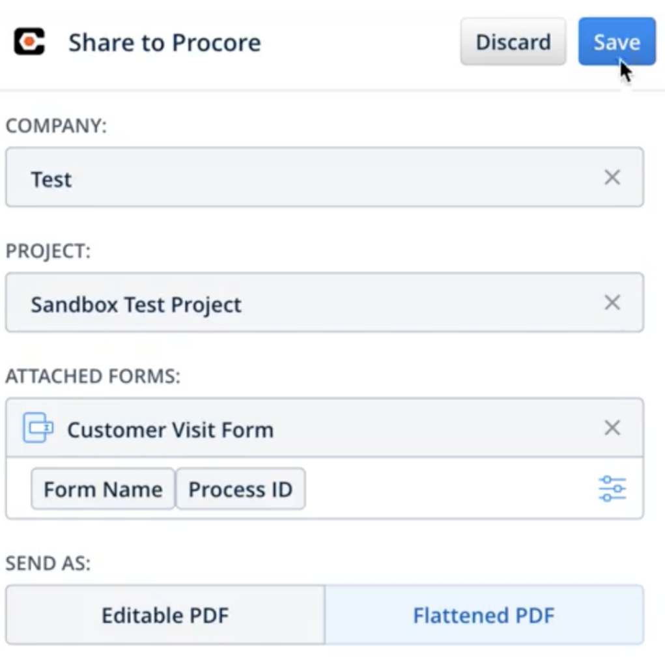Viewport: 665px width, 667px height.
Task: Click the Procore logo icon
Action: coord(29,42)
